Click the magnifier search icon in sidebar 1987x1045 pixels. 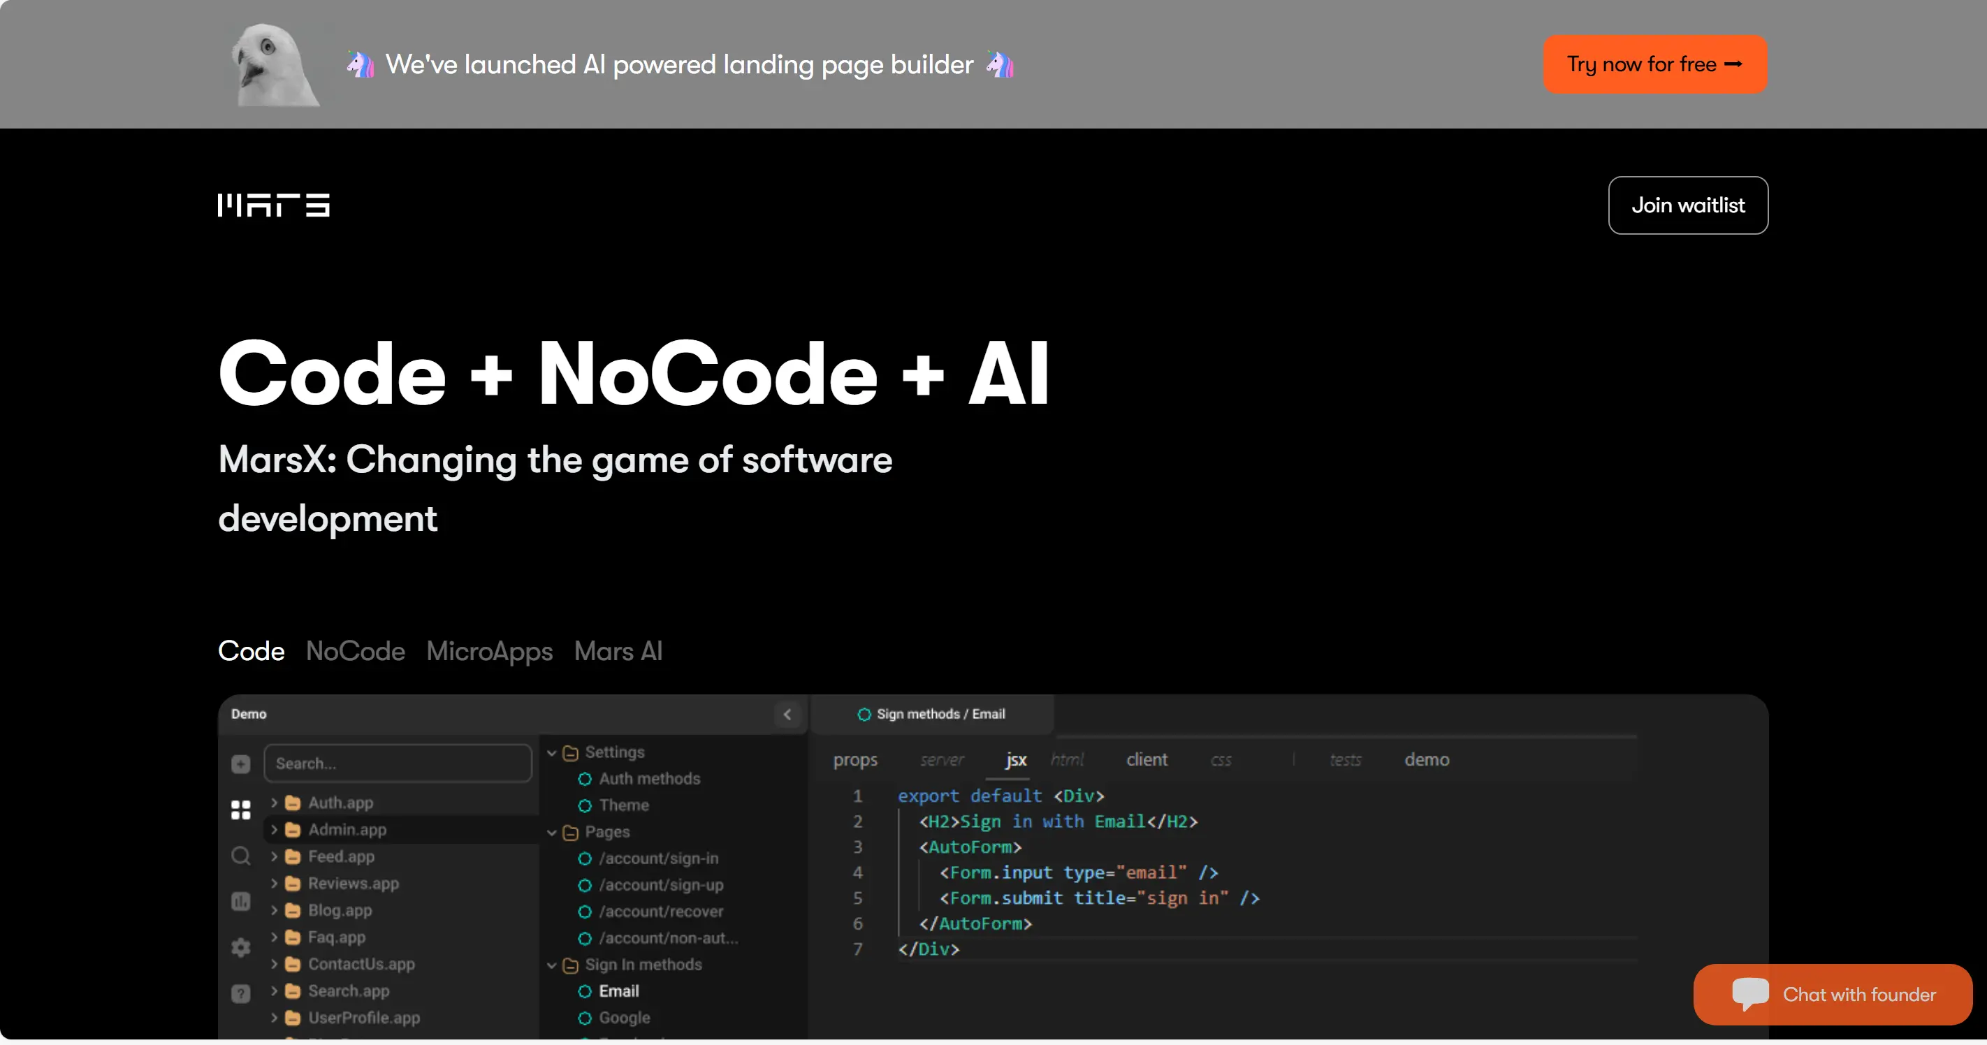click(240, 856)
